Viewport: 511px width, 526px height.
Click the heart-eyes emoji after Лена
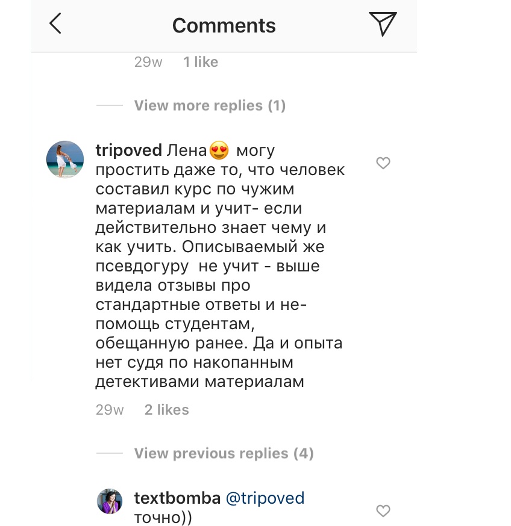pyautogui.click(x=219, y=150)
